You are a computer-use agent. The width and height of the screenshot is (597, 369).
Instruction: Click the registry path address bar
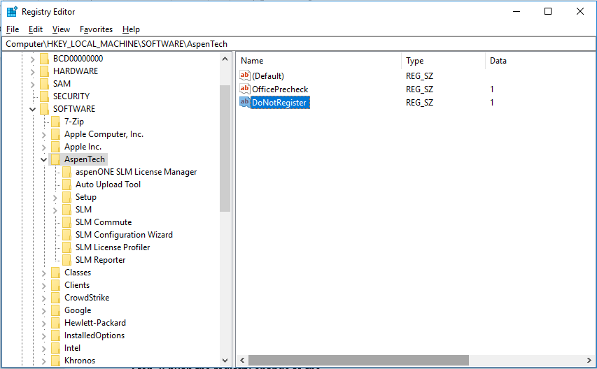tap(298, 43)
